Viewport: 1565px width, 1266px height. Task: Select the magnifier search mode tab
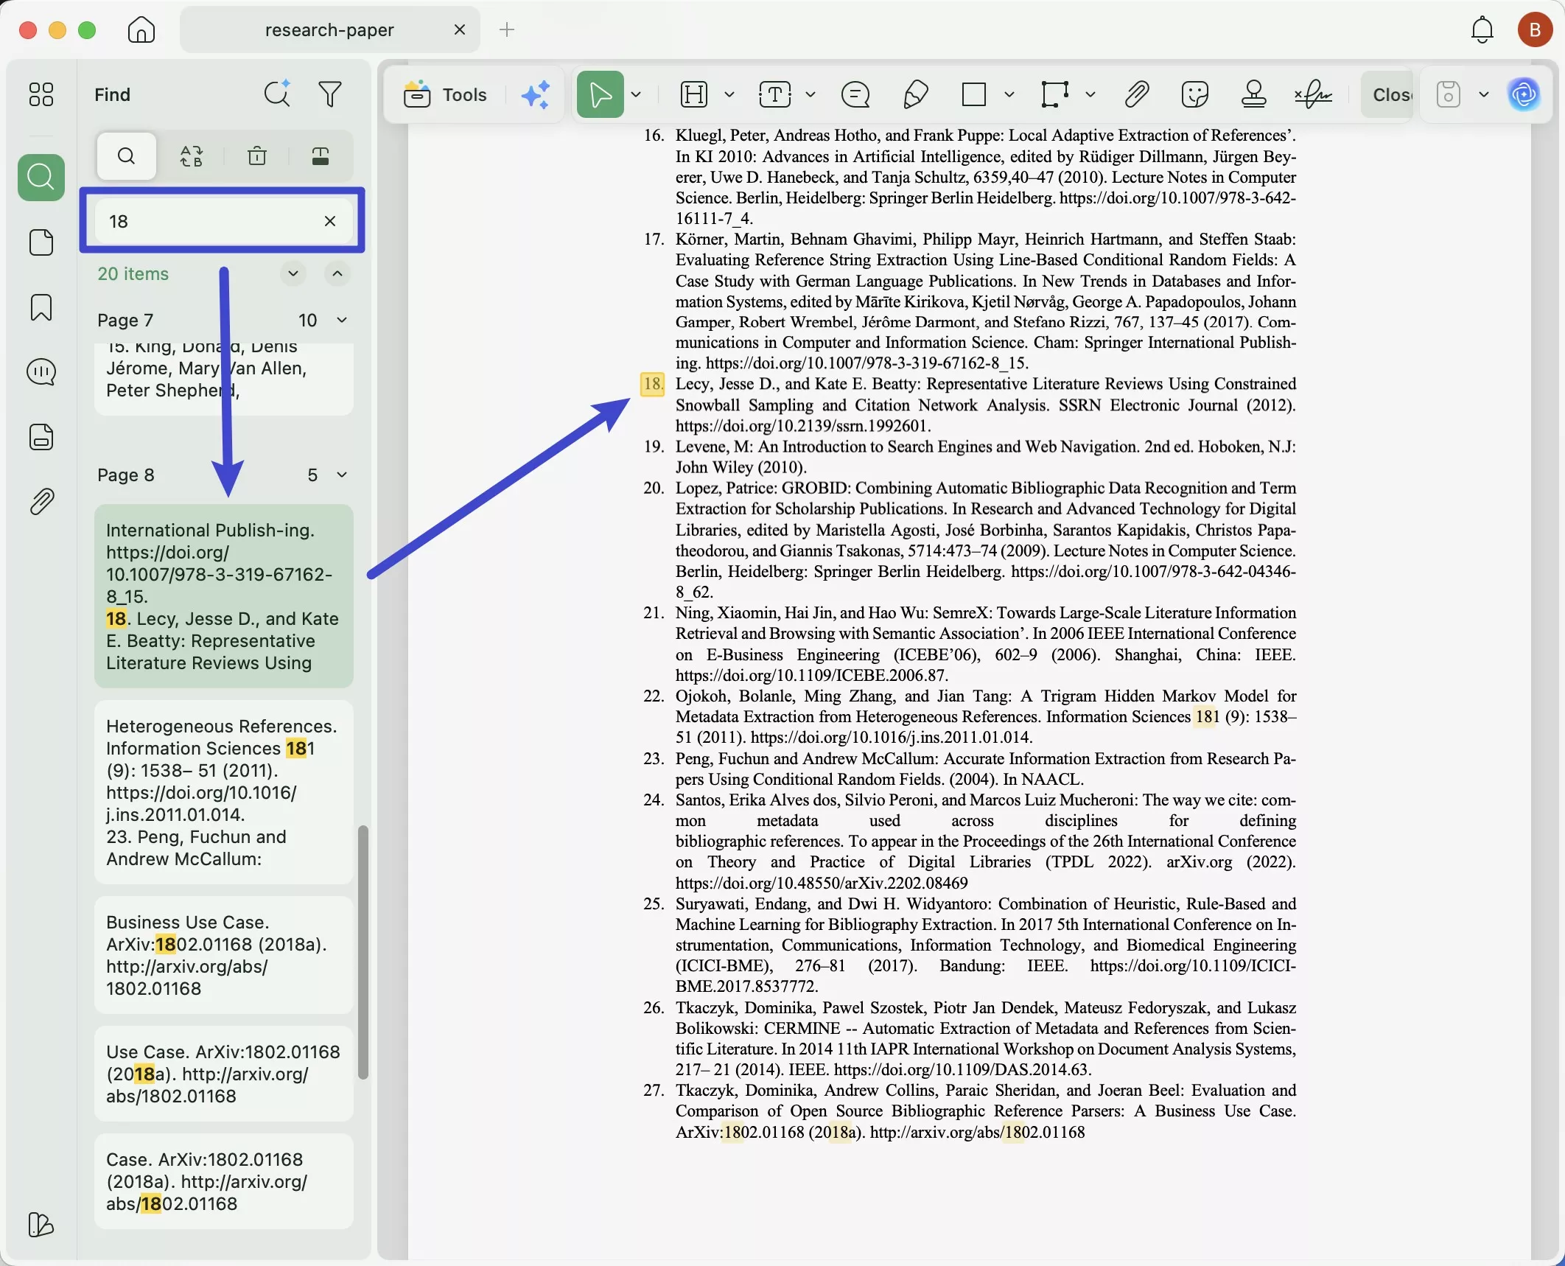(126, 155)
